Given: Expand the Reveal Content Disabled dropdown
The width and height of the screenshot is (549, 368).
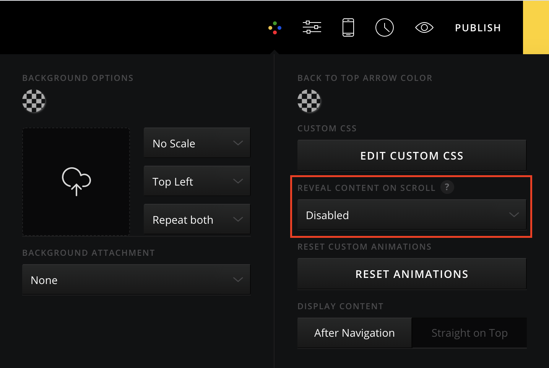Looking at the screenshot, I should [x=412, y=215].
